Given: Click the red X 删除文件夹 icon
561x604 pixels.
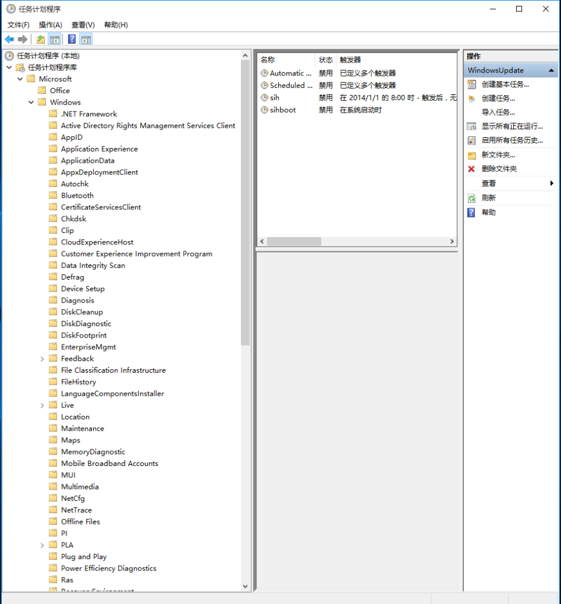Looking at the screenshot, I should (x=471, y=169).
